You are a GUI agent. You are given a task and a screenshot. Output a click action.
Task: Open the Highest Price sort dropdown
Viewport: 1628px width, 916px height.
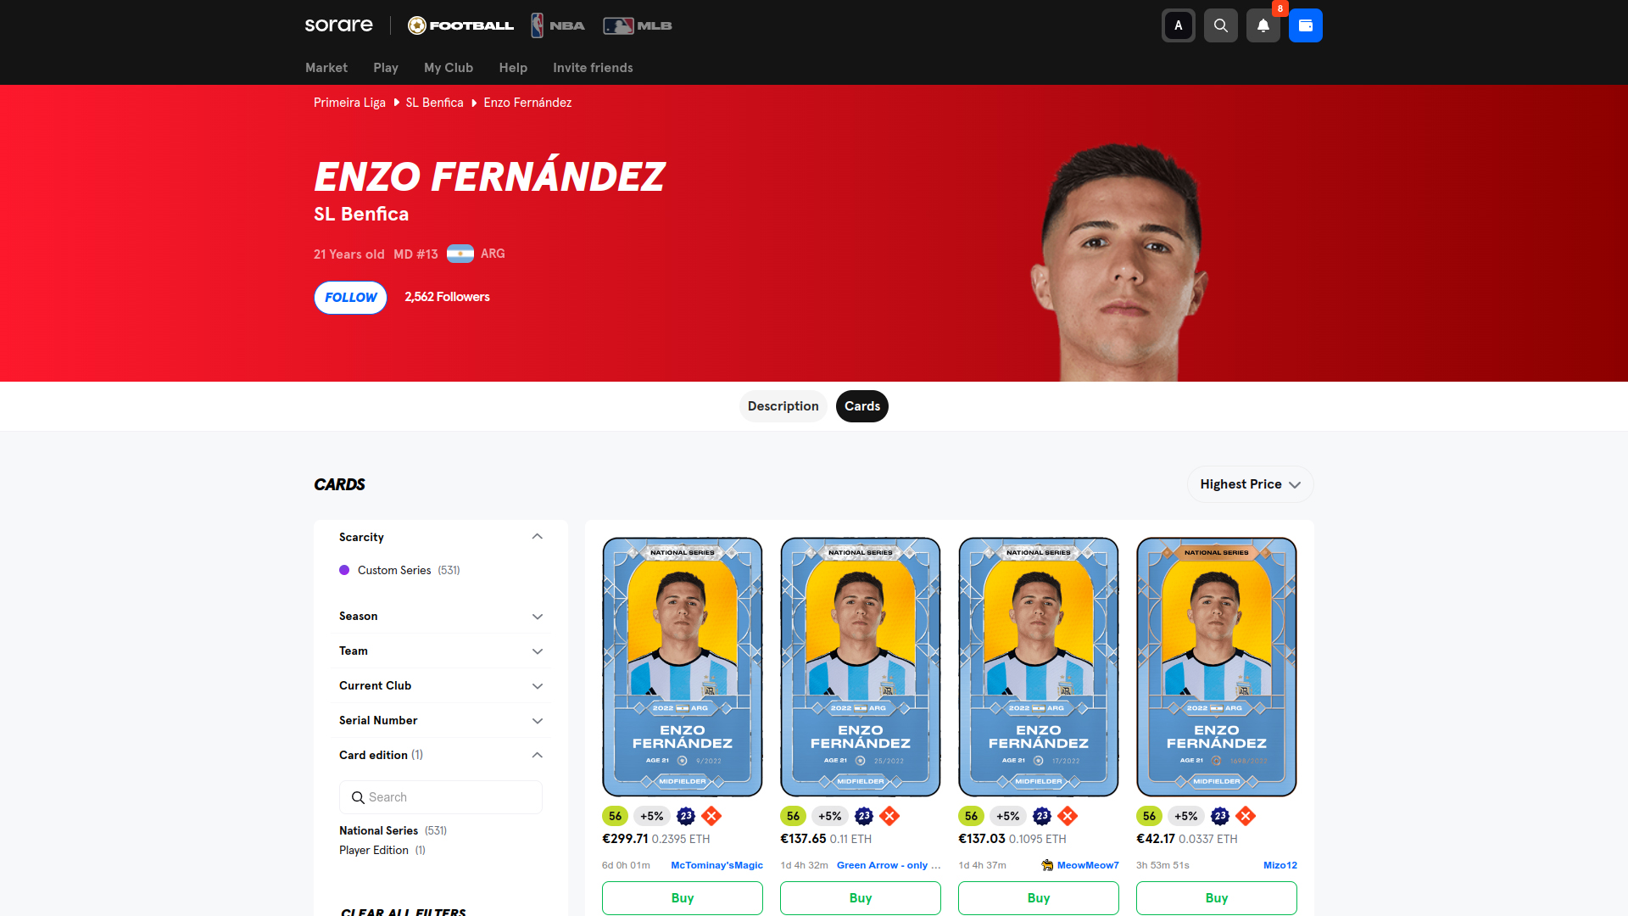click(1250, 484)
